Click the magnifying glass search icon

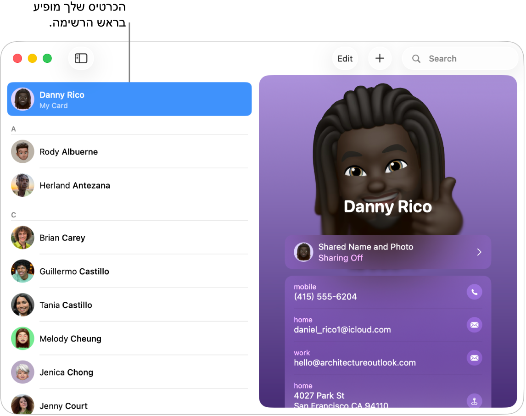click(416, 59)
